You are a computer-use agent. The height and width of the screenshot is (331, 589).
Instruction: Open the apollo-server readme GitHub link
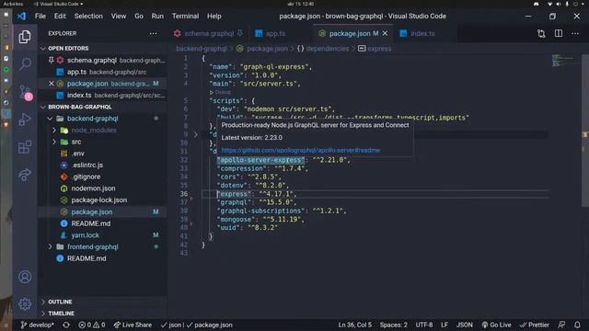pos(301,150)
